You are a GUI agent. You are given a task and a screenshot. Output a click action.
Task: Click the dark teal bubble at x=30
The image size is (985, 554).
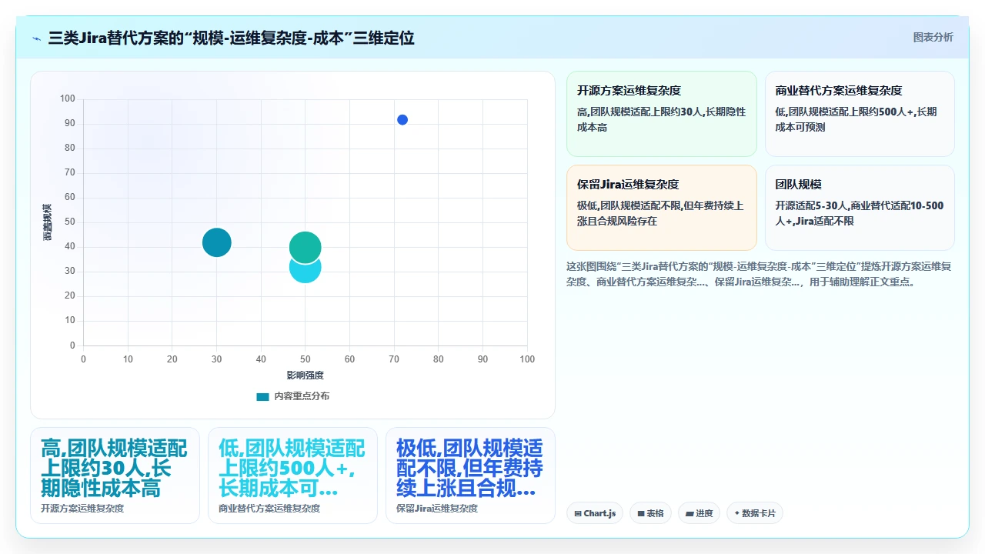[x=217, y=243]
